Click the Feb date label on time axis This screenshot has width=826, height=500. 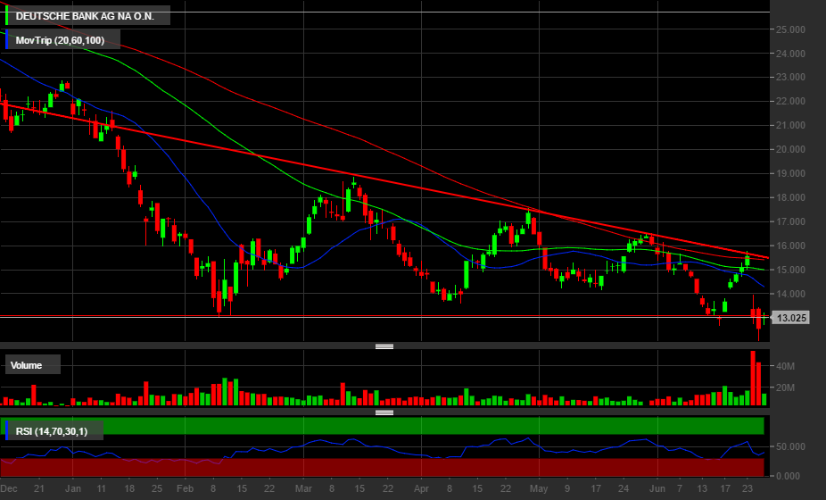coord(185,488)
